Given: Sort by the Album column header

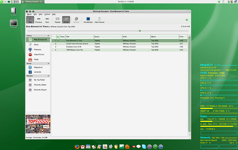Looking at the screenshot, I should pos(165,36).
